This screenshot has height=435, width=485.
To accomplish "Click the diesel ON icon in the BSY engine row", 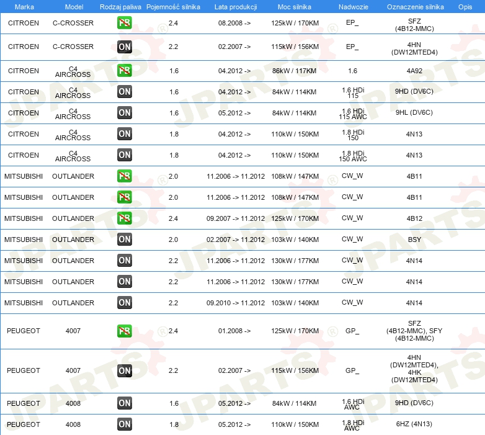I will tap(125, 240).
